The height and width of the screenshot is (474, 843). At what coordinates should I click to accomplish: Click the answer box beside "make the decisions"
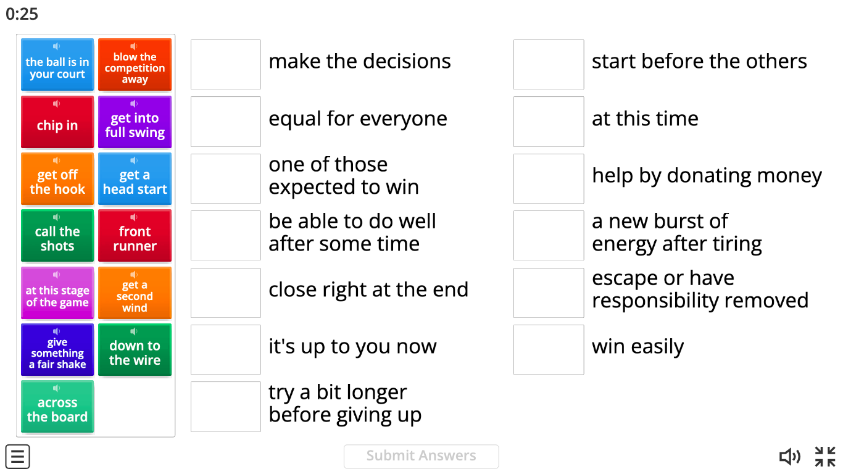point(225,65)
